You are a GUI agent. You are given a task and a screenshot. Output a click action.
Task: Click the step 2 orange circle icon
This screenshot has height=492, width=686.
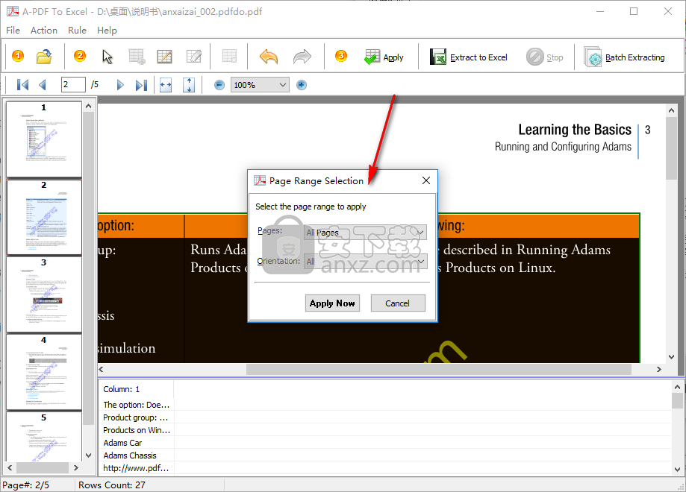80,57
